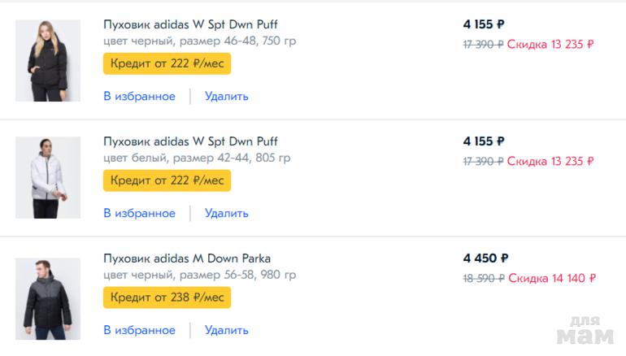The height and width of the screenshot is (356, 626).
Task: Click the 'Скидка 14 140 ₽' discount label
Action: tap(552, 278)
